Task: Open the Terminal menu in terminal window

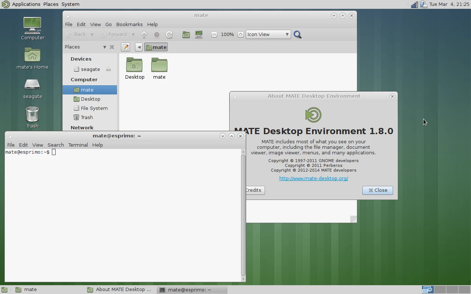Action: point(78,145)
